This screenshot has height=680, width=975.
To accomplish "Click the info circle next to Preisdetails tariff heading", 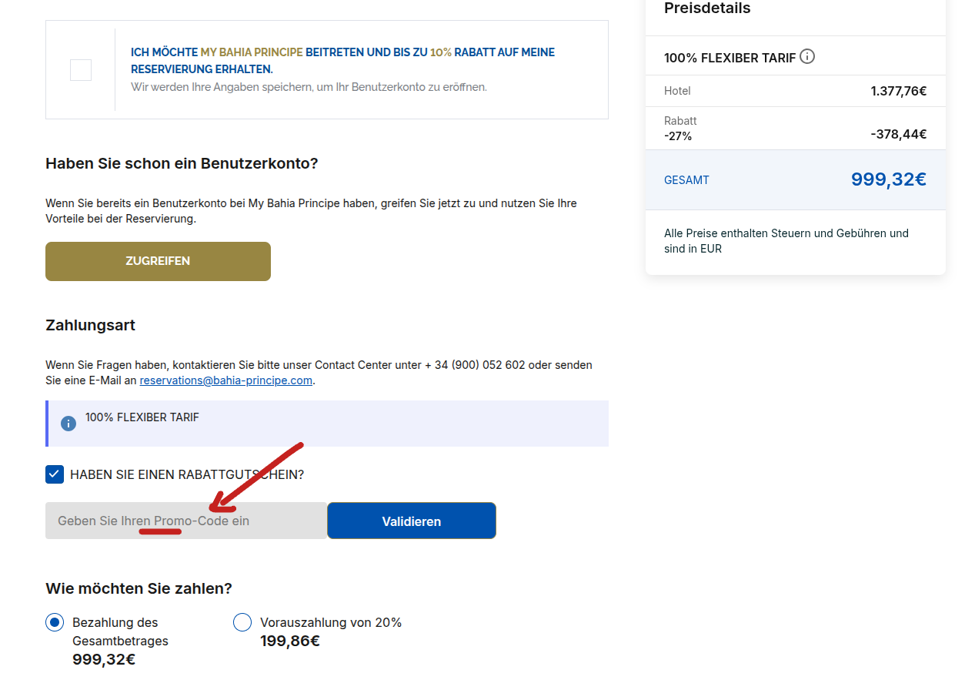I will [x=806, y=56].
